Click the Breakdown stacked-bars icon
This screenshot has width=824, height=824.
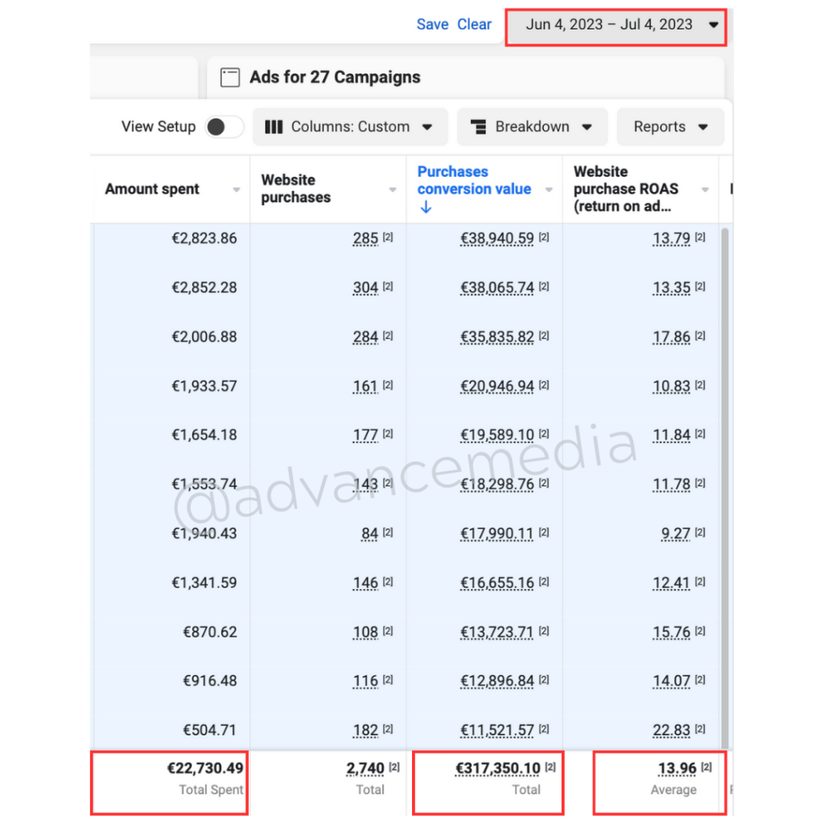pos(478,127)
